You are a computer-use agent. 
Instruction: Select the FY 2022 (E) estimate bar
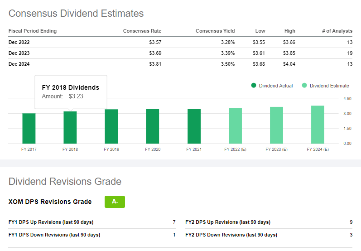[235, 126]
